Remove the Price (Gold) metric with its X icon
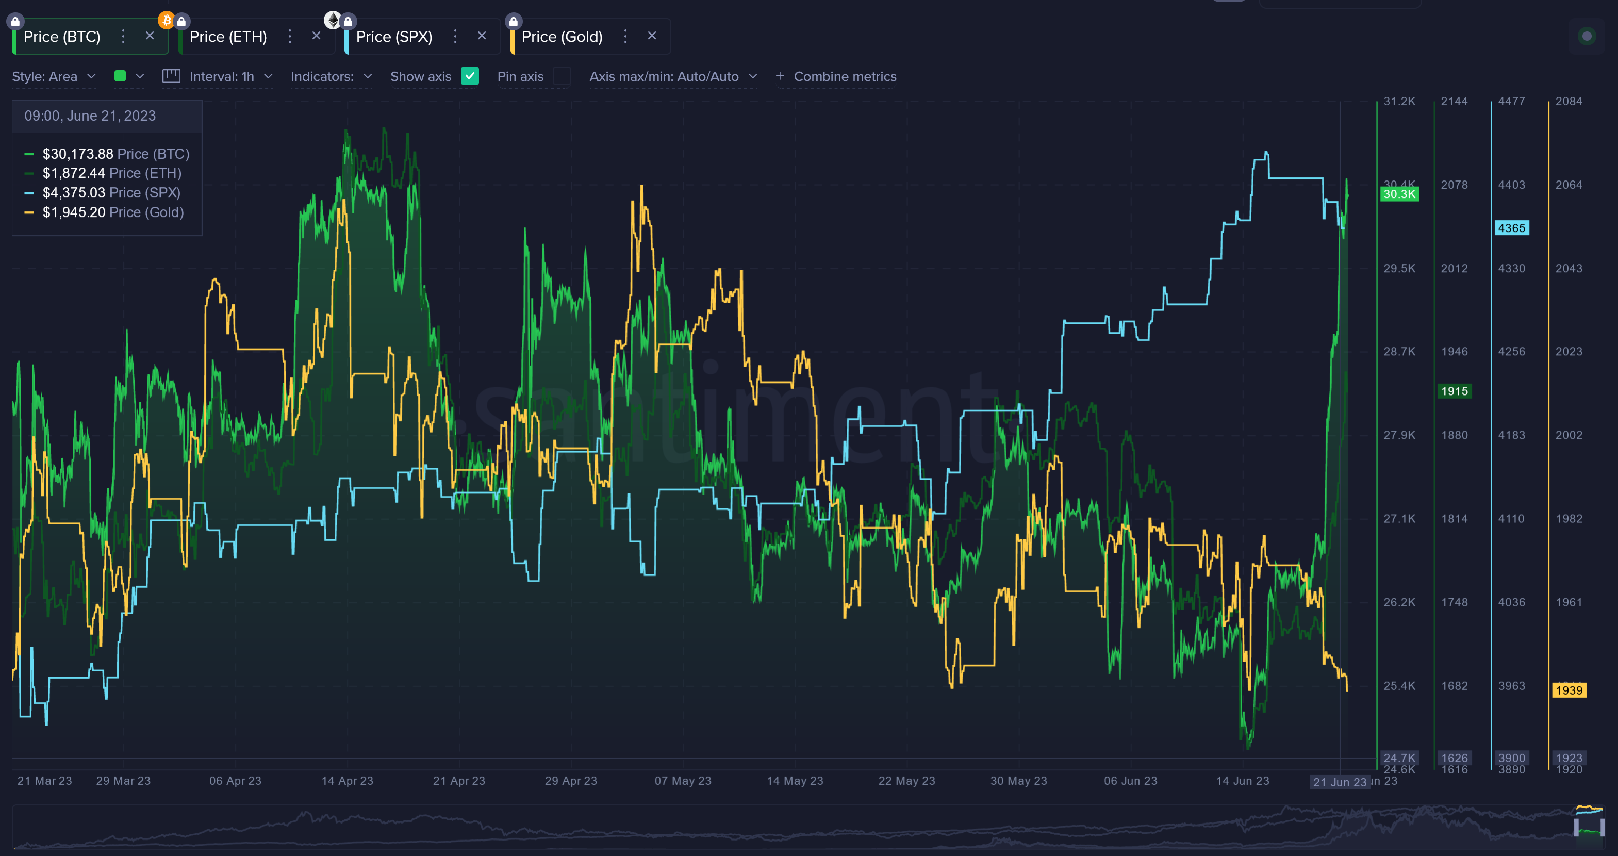1618x856 pixels. point(652,36)
